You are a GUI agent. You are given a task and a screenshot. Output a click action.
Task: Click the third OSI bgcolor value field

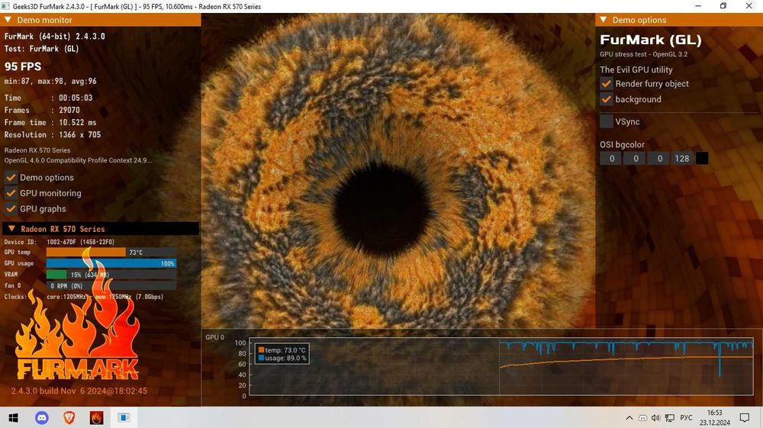pos(658,159)
